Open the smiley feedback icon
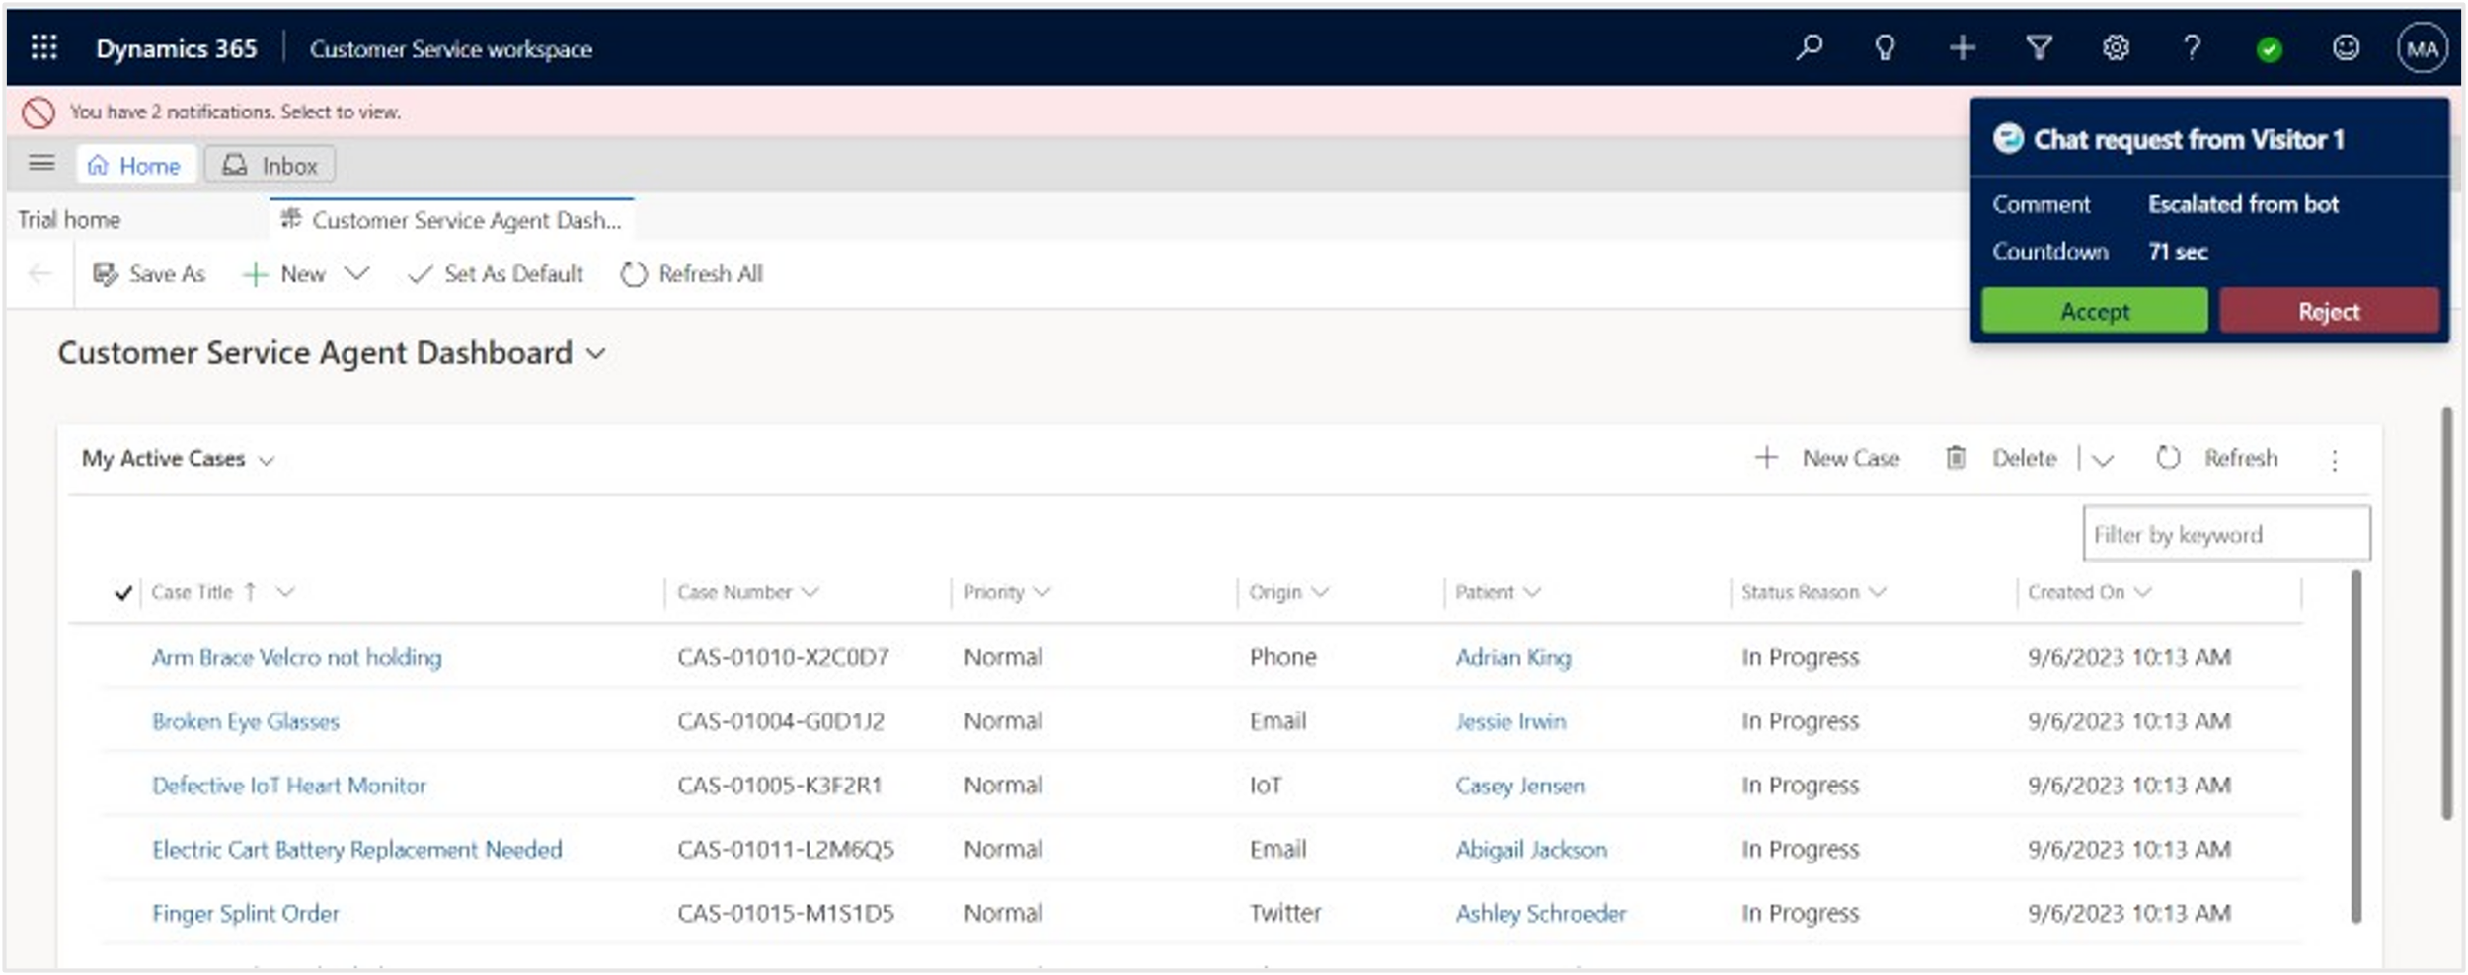This screenshot has height=975, width=2468. point(2346,47)
